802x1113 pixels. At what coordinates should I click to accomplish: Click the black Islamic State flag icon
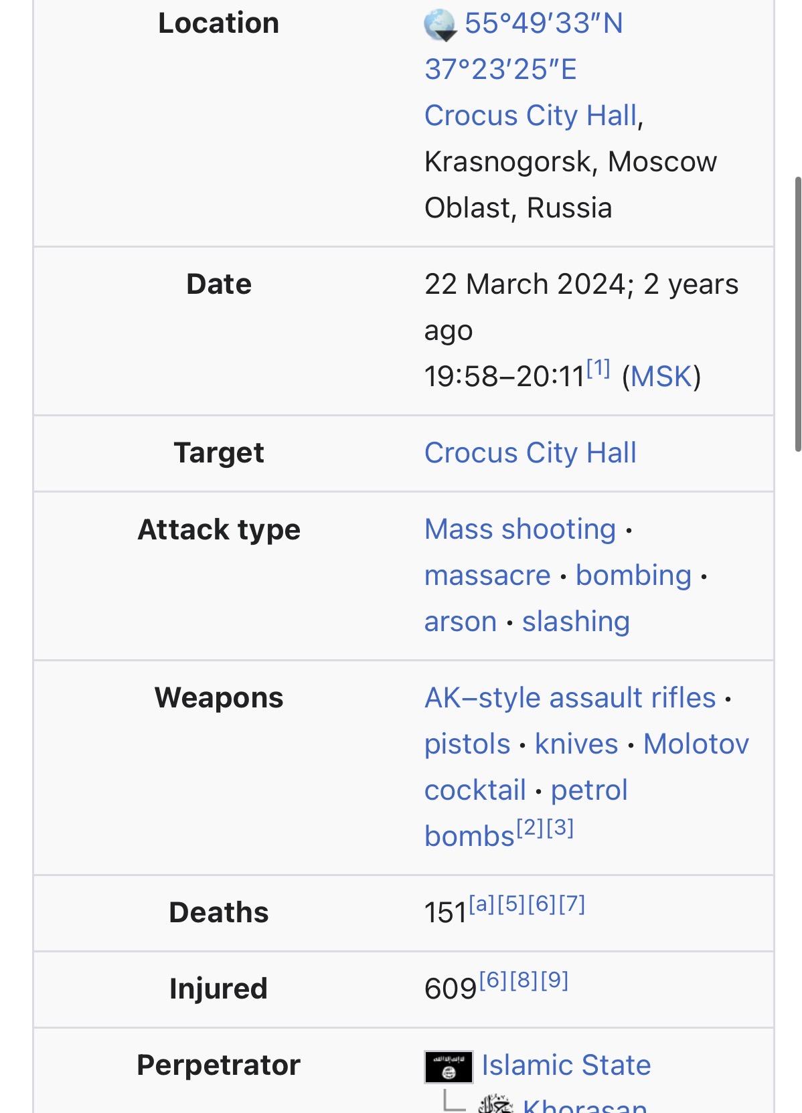(x=449, y=1066)
